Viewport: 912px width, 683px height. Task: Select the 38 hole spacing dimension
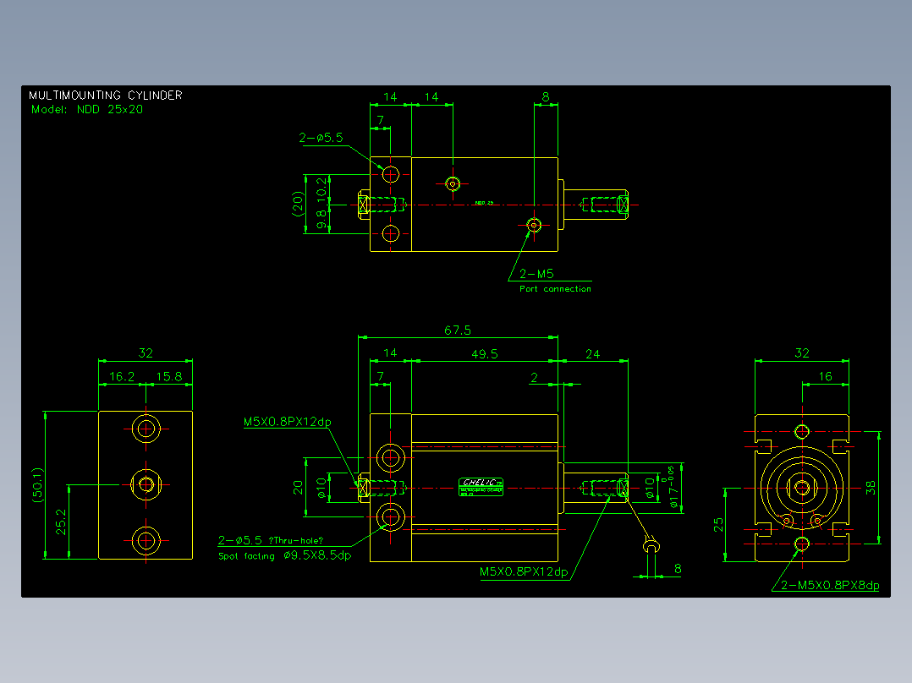click(870, 488)
